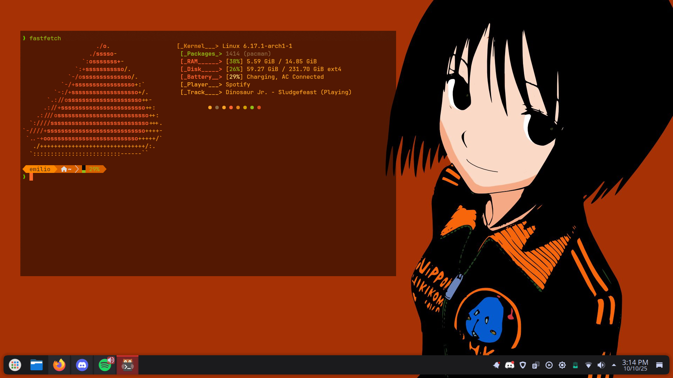Open the Dolphin file manager taskbar icon
Image resolution: width=673 pixels, height=378 pixels.
pyautogui.click(x=36, y=365)
